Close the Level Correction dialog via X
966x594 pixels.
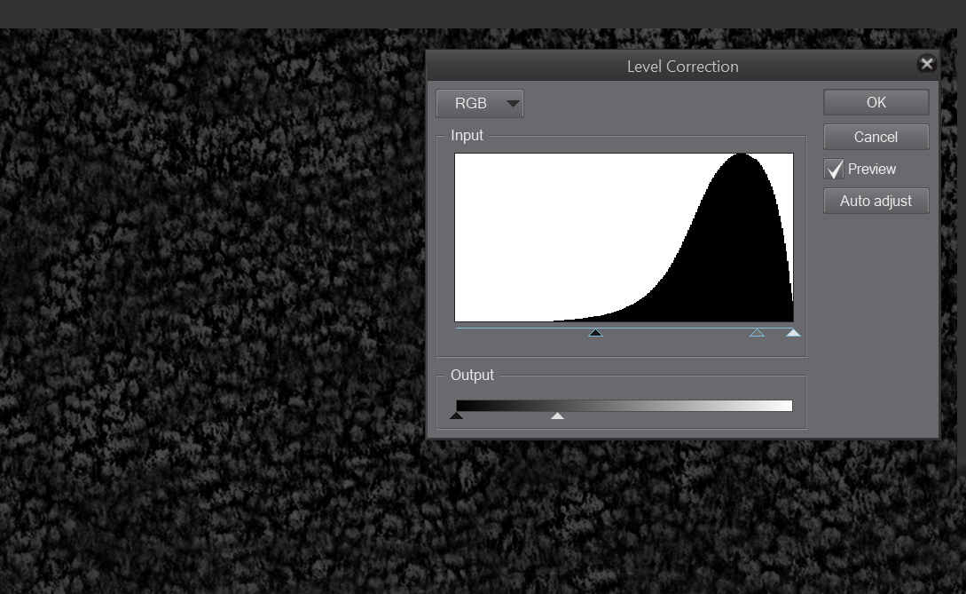click(x=926, y=63)
